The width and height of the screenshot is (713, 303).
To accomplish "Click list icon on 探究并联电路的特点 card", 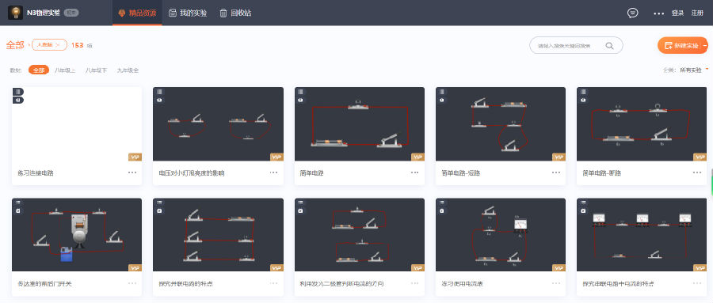I will click(159, 203).
